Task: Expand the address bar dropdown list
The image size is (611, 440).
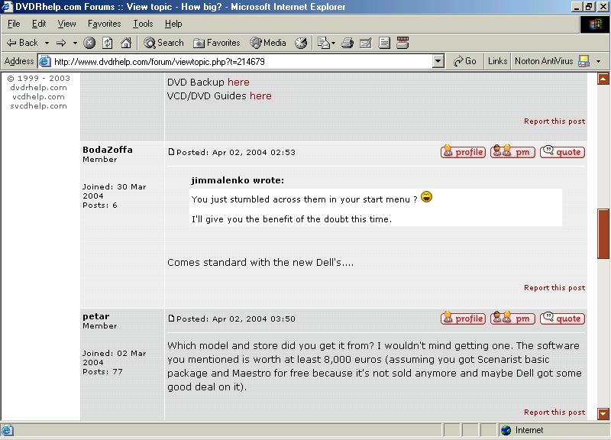Action: [438, 61]
